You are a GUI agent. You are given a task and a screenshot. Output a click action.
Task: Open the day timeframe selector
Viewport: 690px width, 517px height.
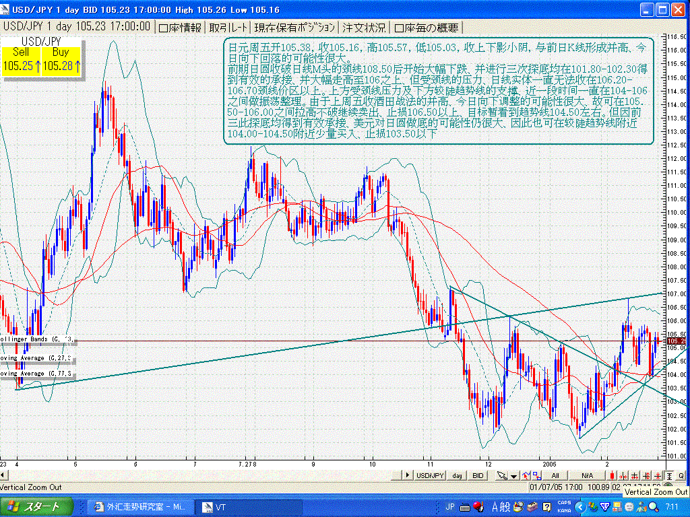(x=458, y=476)
